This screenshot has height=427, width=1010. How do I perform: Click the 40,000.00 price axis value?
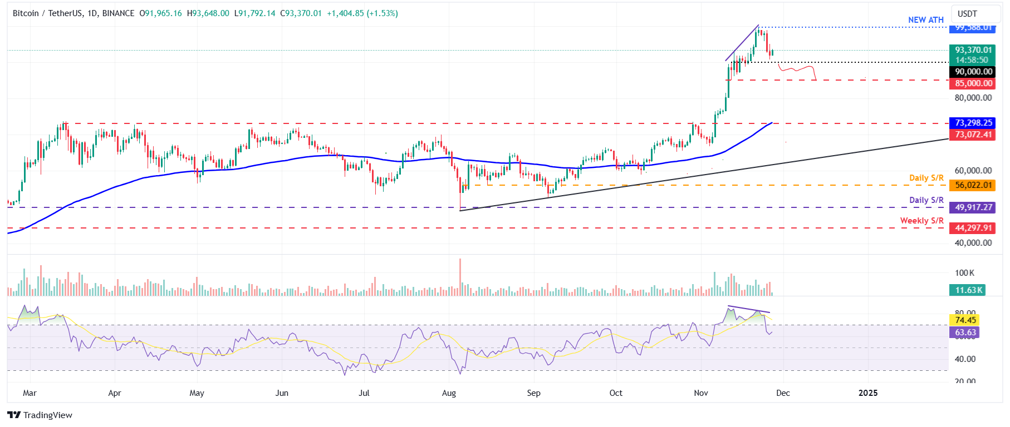(x=973, y=243)
